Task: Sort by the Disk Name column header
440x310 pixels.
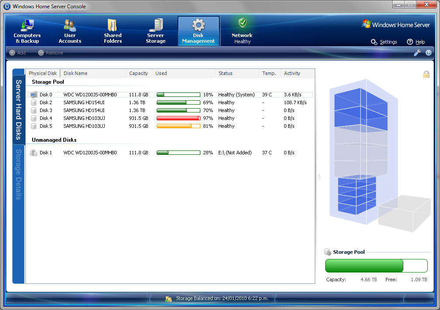Action: (x=93, y=73)
